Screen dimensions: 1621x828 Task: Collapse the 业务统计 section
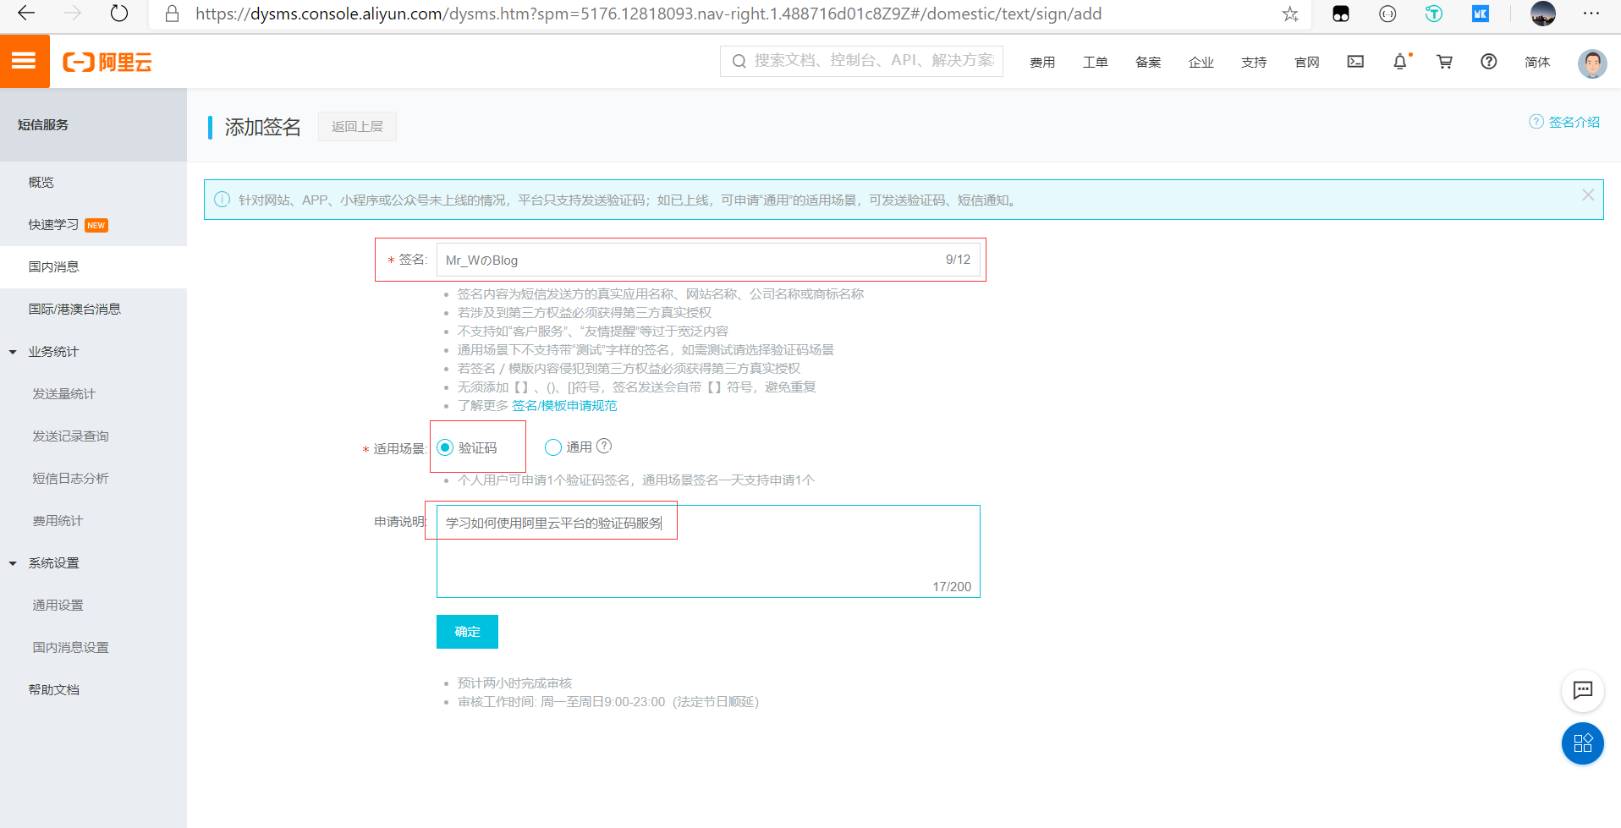coord(13,352)
